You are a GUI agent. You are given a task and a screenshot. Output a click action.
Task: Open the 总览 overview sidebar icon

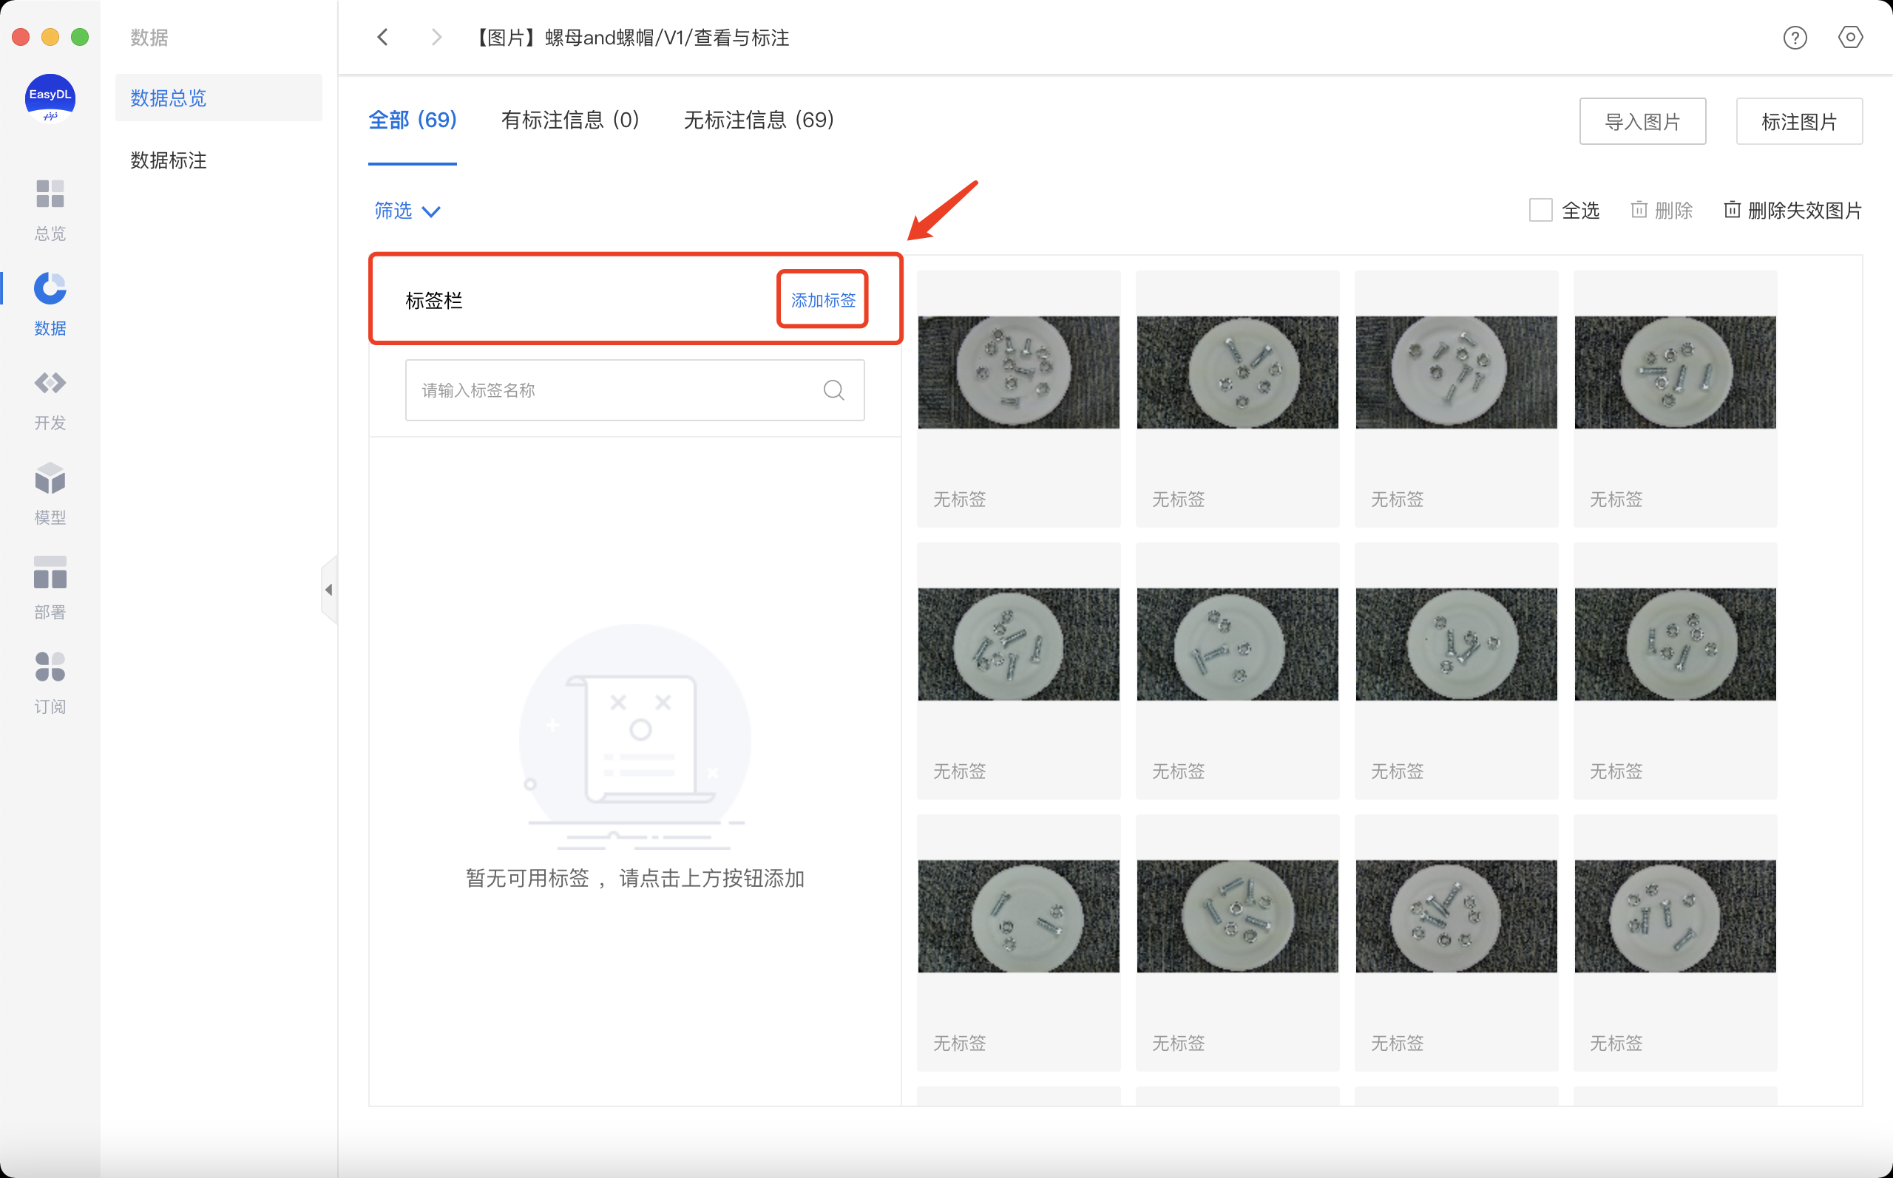tap(50, 210)
